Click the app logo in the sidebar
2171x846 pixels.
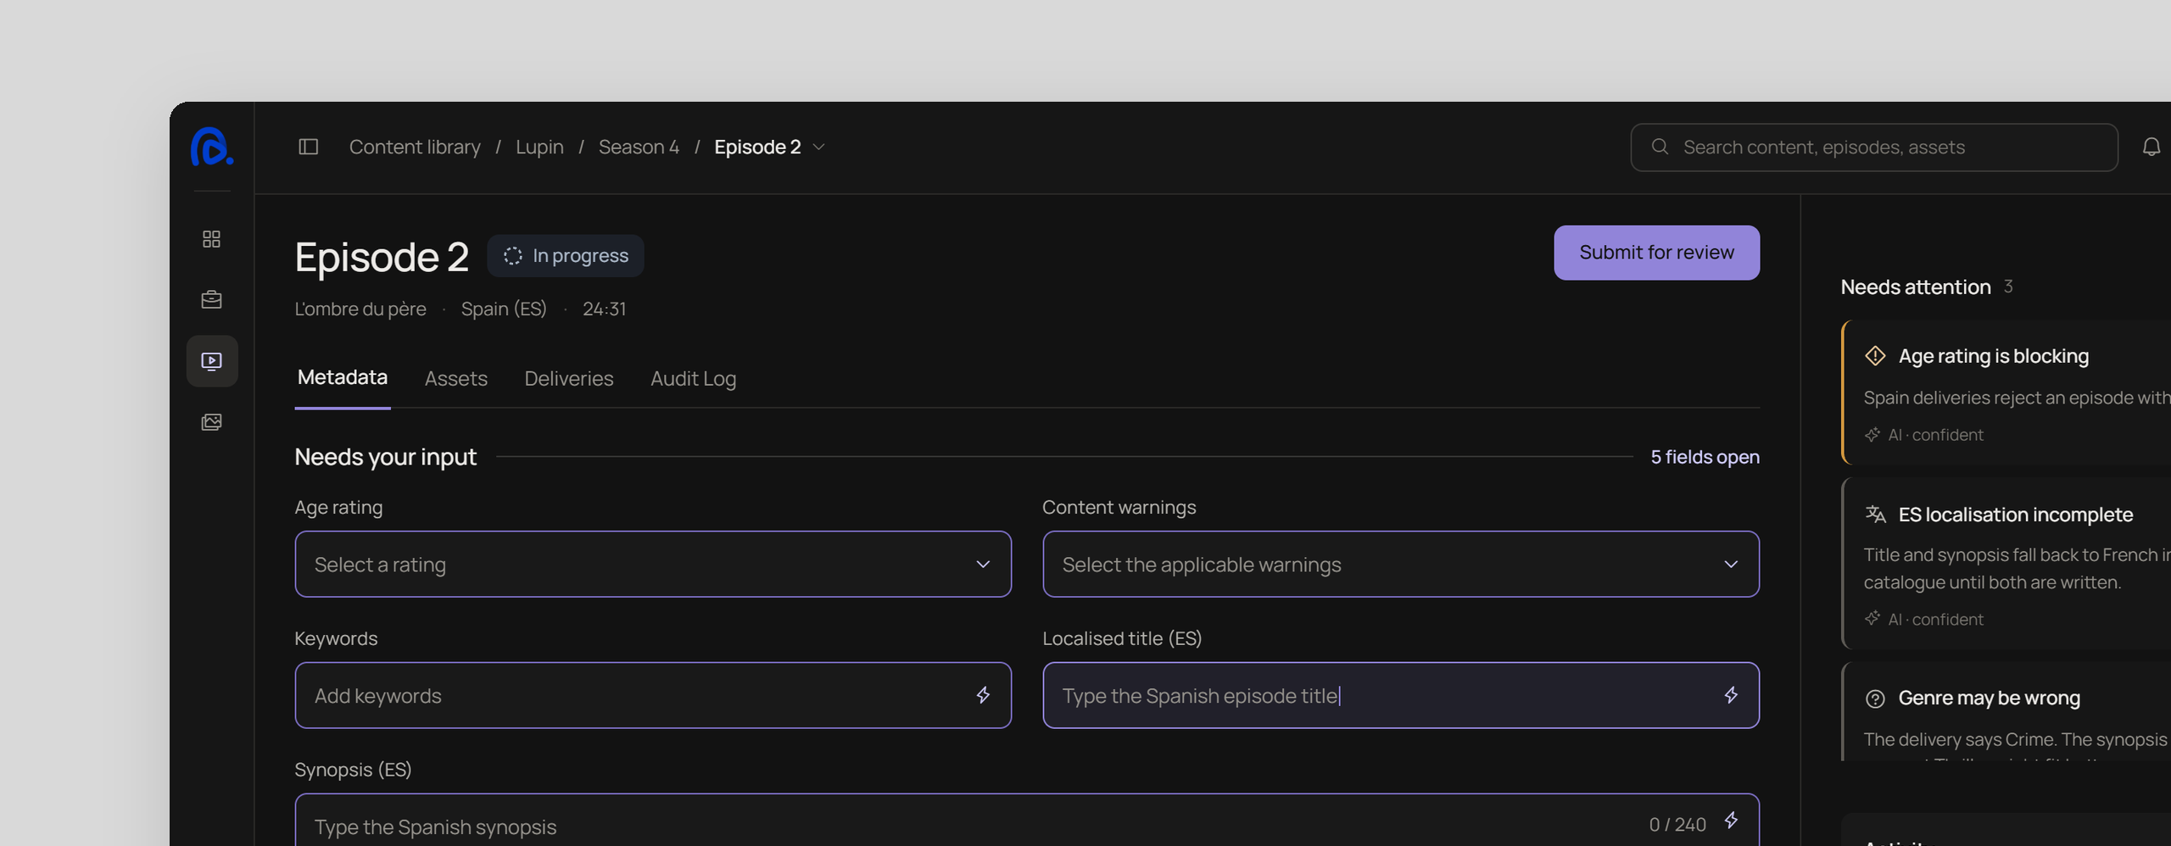[211, 147]
